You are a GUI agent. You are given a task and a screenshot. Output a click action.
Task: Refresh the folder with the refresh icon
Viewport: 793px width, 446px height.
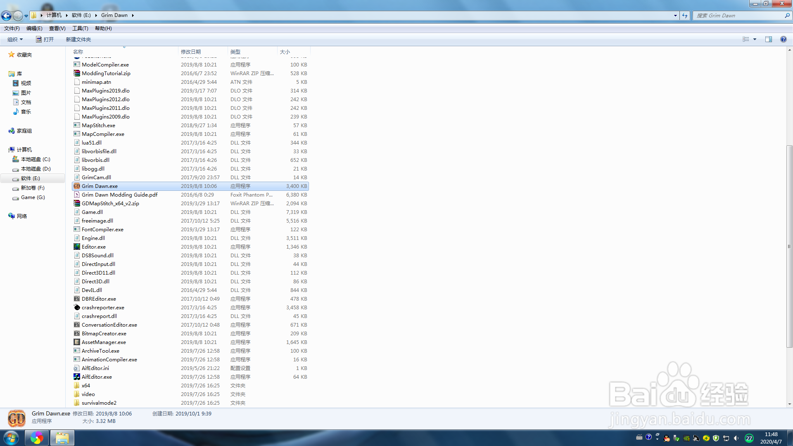coord(685,16)
